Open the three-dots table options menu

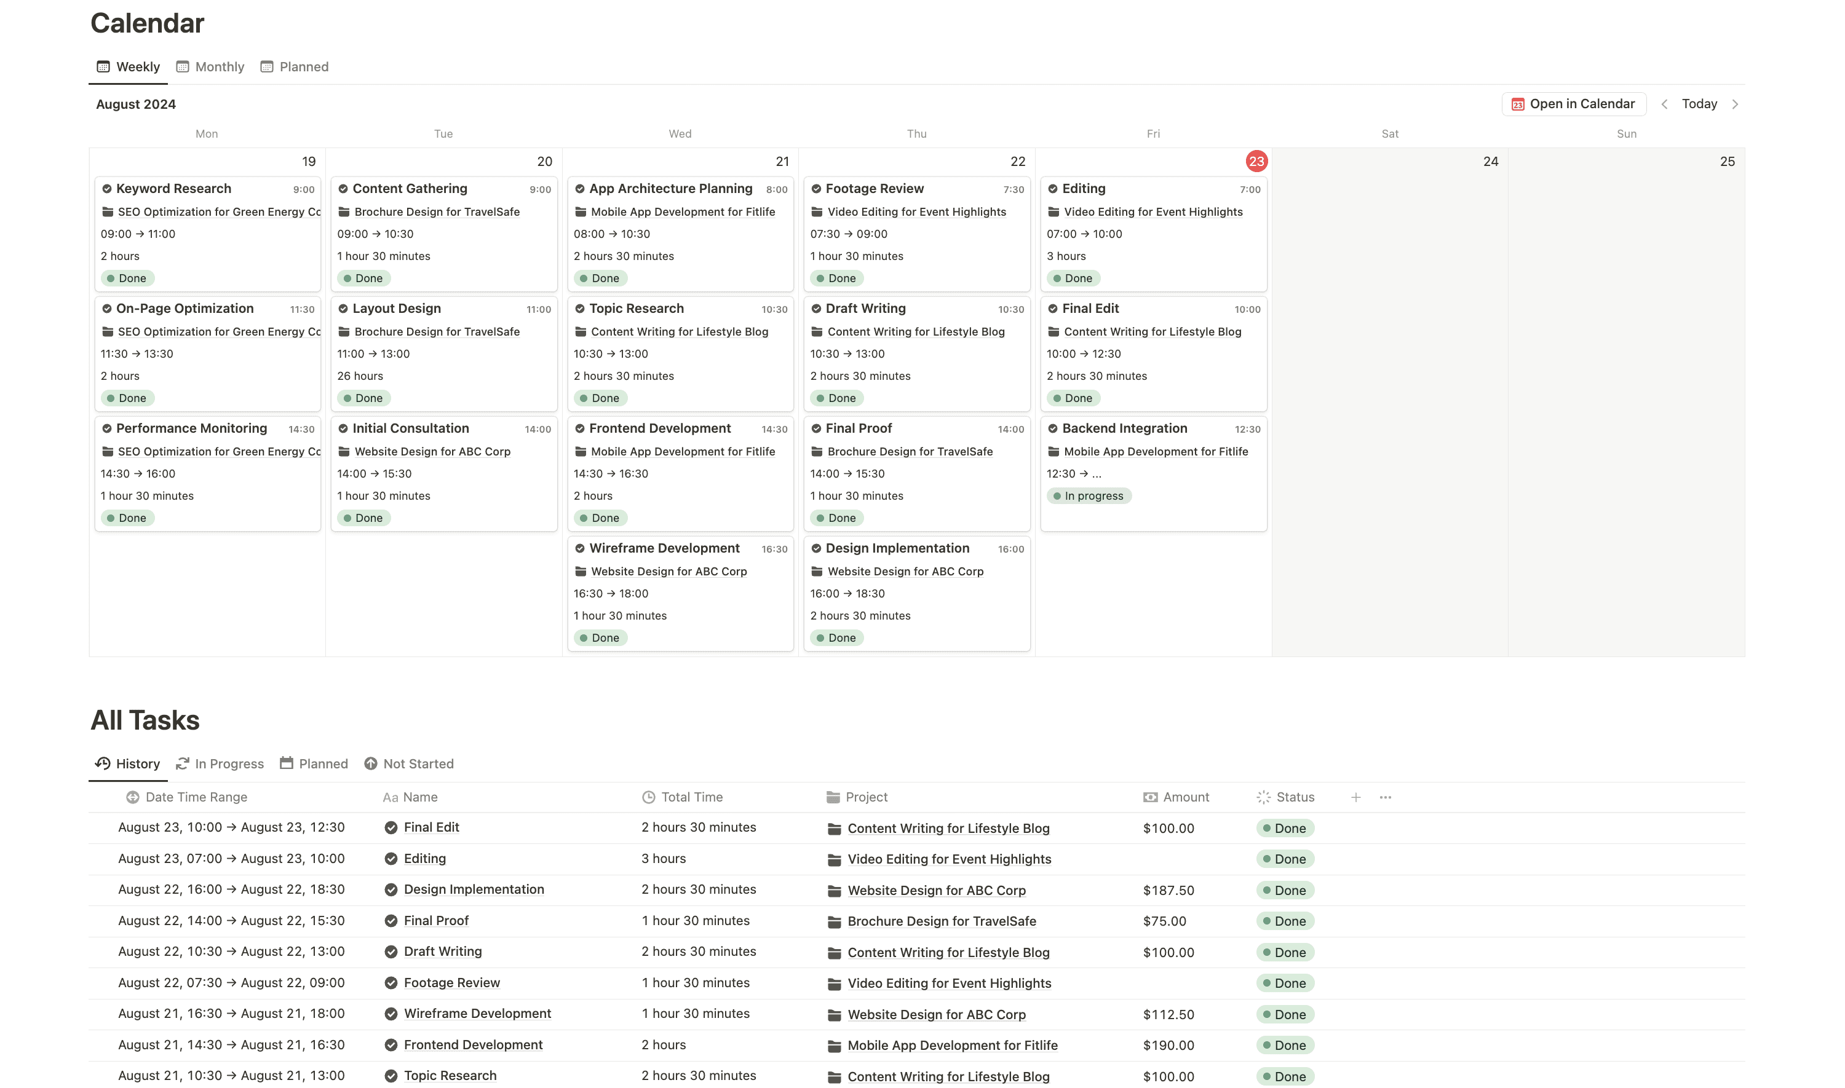pyautogui.click(x=1384, y=797)
